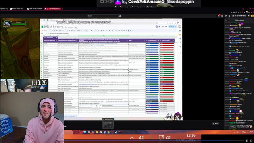Image resolution: width=254 pixels, height=143 pixels.
Task: Enter fullscreen on the video player
Action: (251, 141)
